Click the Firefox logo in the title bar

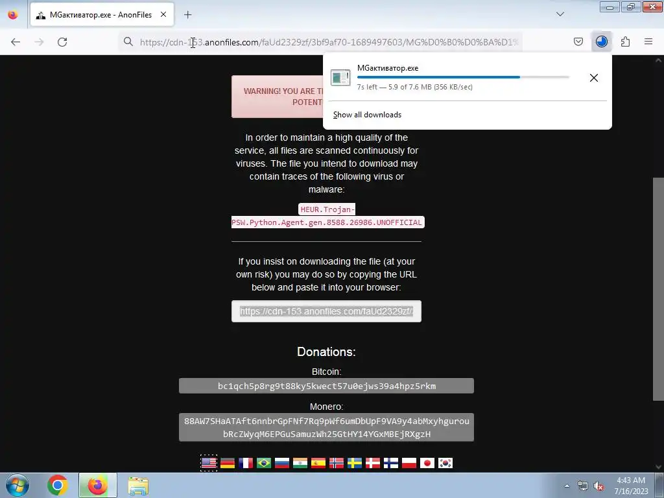13,14
